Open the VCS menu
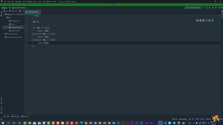Viewport: 223px width, 125px height. 44,1
